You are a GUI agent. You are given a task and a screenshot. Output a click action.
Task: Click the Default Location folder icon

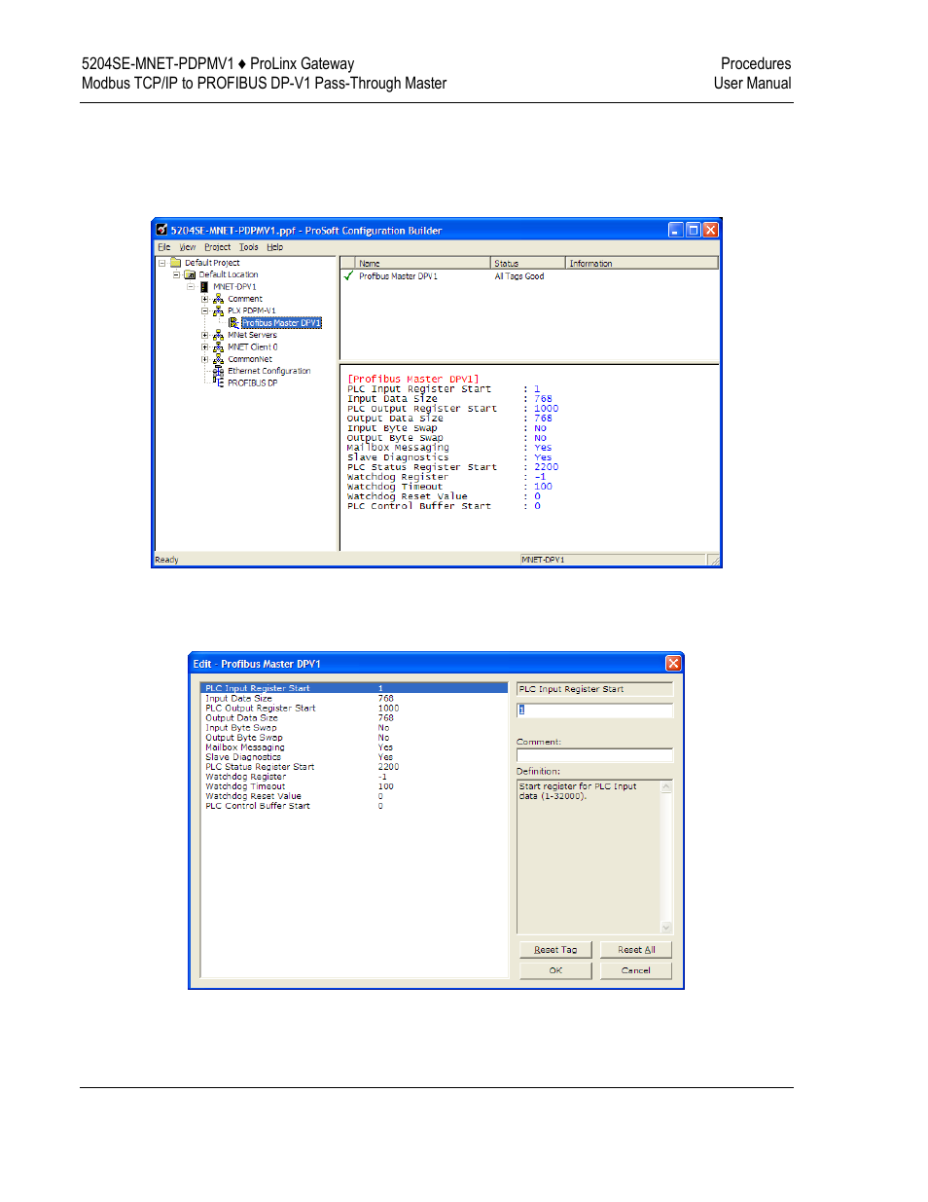[x=190, y=274]
